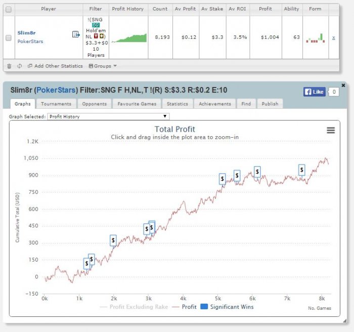354x332 pixels.
Task: Click the significant win marker near 5.5k games
Action: click(x=237, y=176)
